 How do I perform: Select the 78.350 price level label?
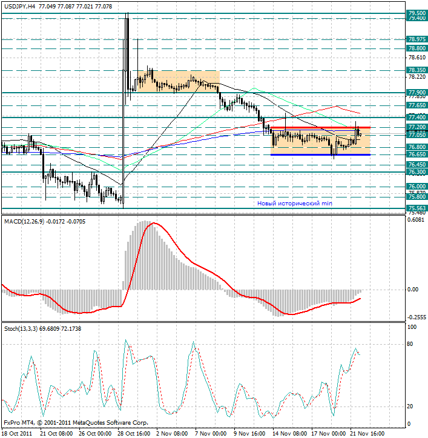click(417, 70)
